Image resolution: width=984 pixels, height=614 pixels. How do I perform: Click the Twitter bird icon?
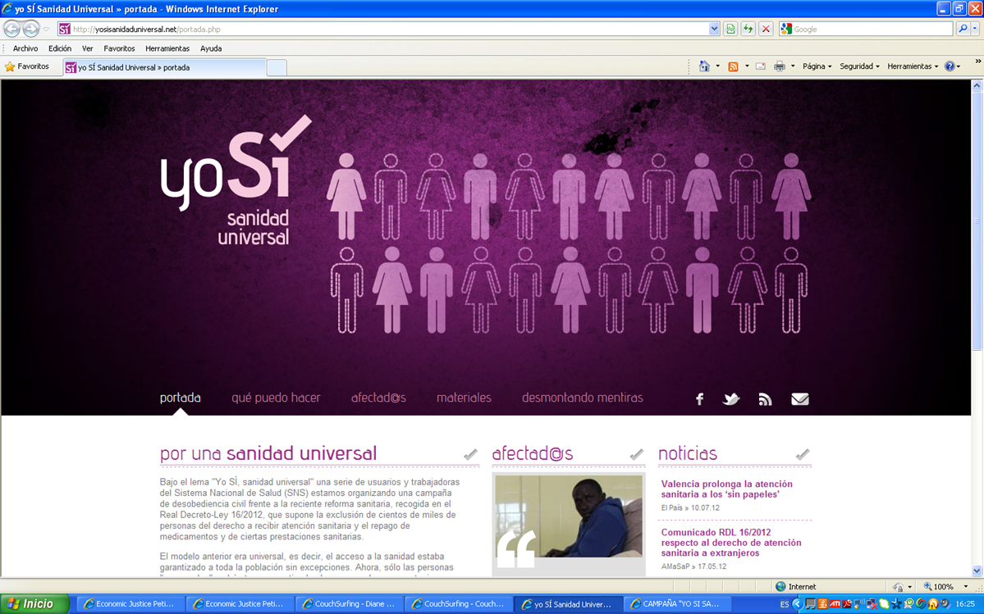coord(730,399)
